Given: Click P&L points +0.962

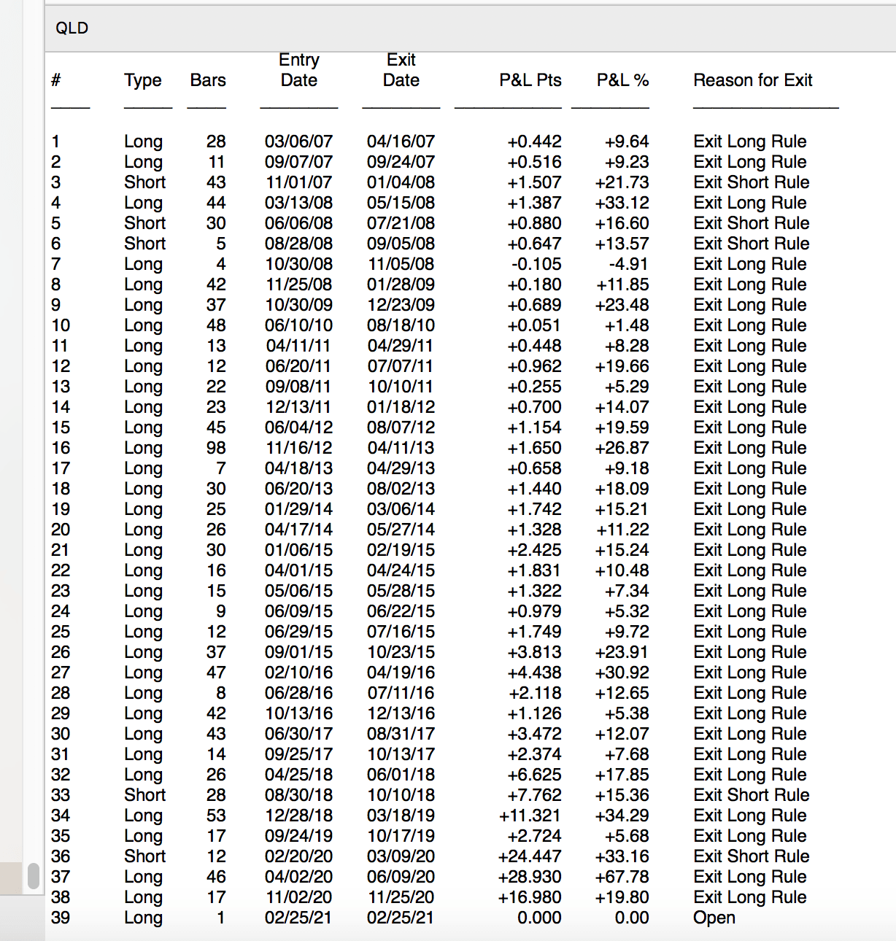Looking at the screenshot, I should [x=534, y=366].
